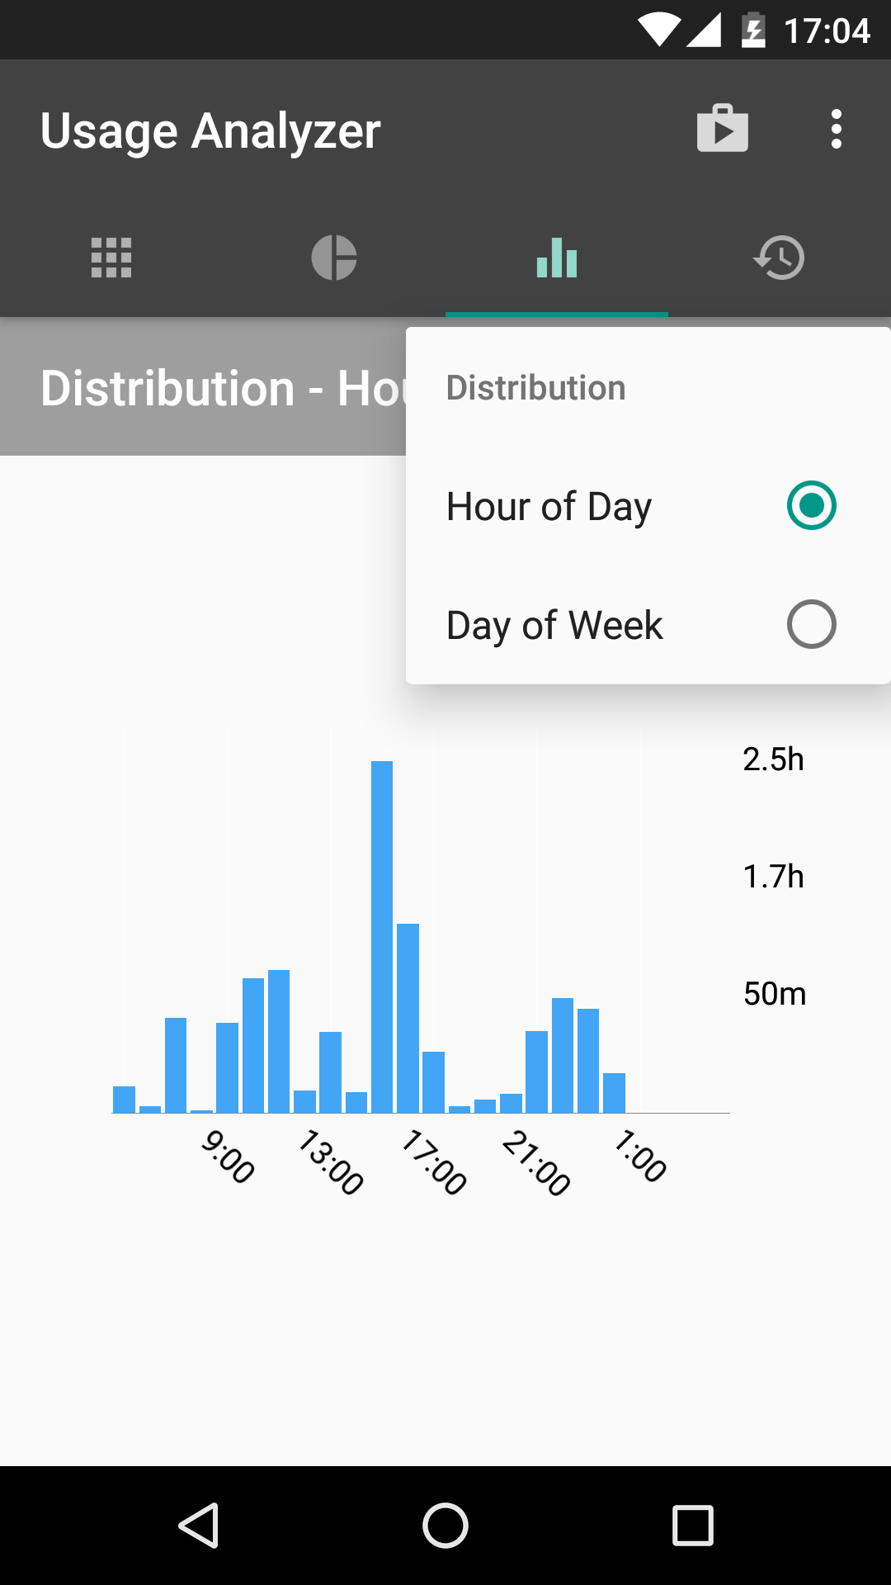Choose the Day of Week option label
This screenshot has width=891, height=1585.
point(554,625)
